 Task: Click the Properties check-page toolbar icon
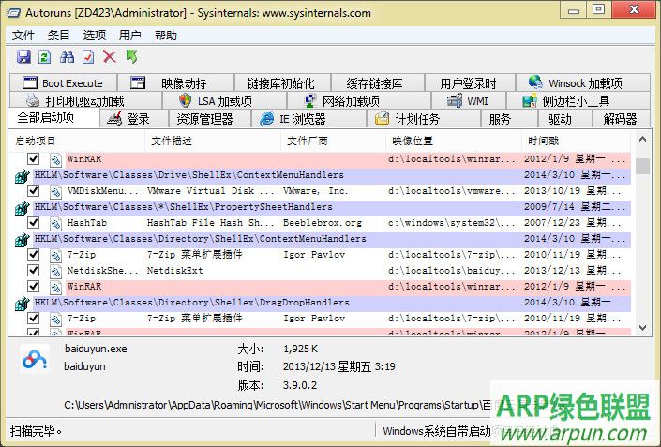point(88,56)
